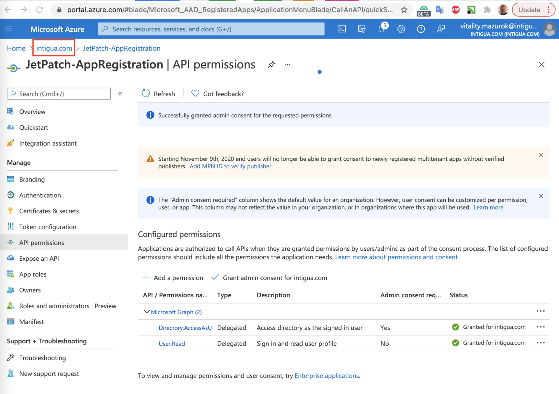Open Certificates & secrets menu item
The height and width of the screenshot is (394, 559).
point(49,211)
